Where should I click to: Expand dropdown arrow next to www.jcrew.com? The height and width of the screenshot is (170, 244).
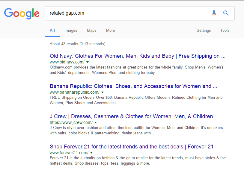(x=96, y=122)
